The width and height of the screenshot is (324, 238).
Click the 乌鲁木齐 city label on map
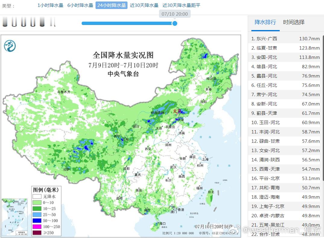click(64, 92)
